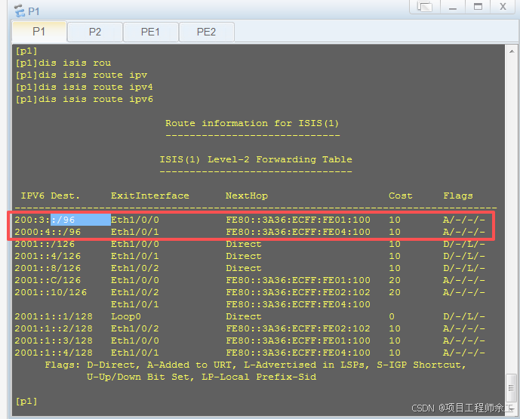
Task: Minimize the P1 terminal window
Action: (453, 7)
